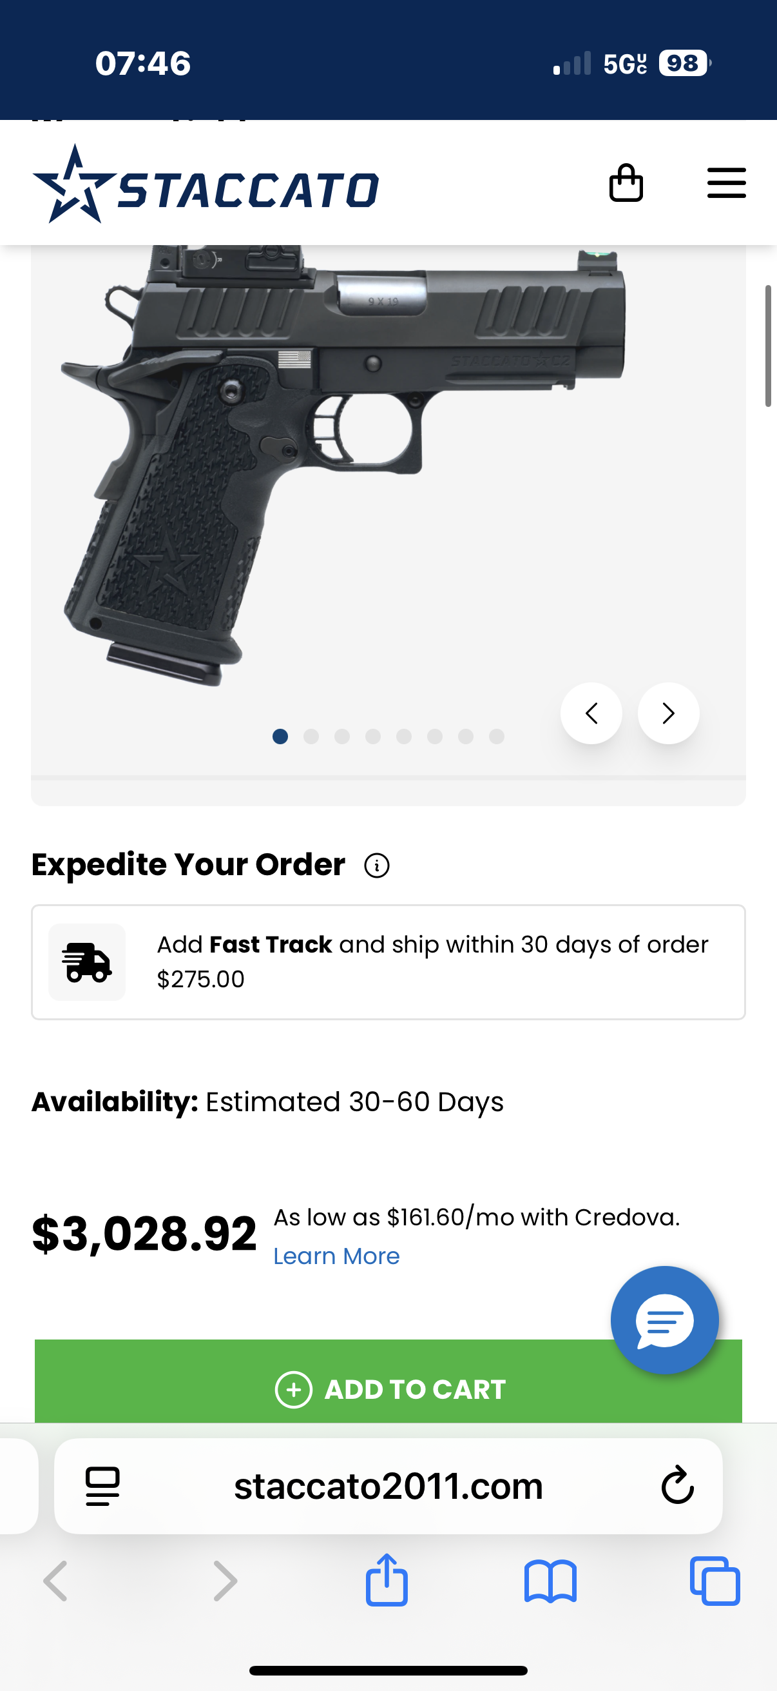Jump to the second carousel dot
The width and height of the screenshot is (777, 1691).
[x=311, y=737]
